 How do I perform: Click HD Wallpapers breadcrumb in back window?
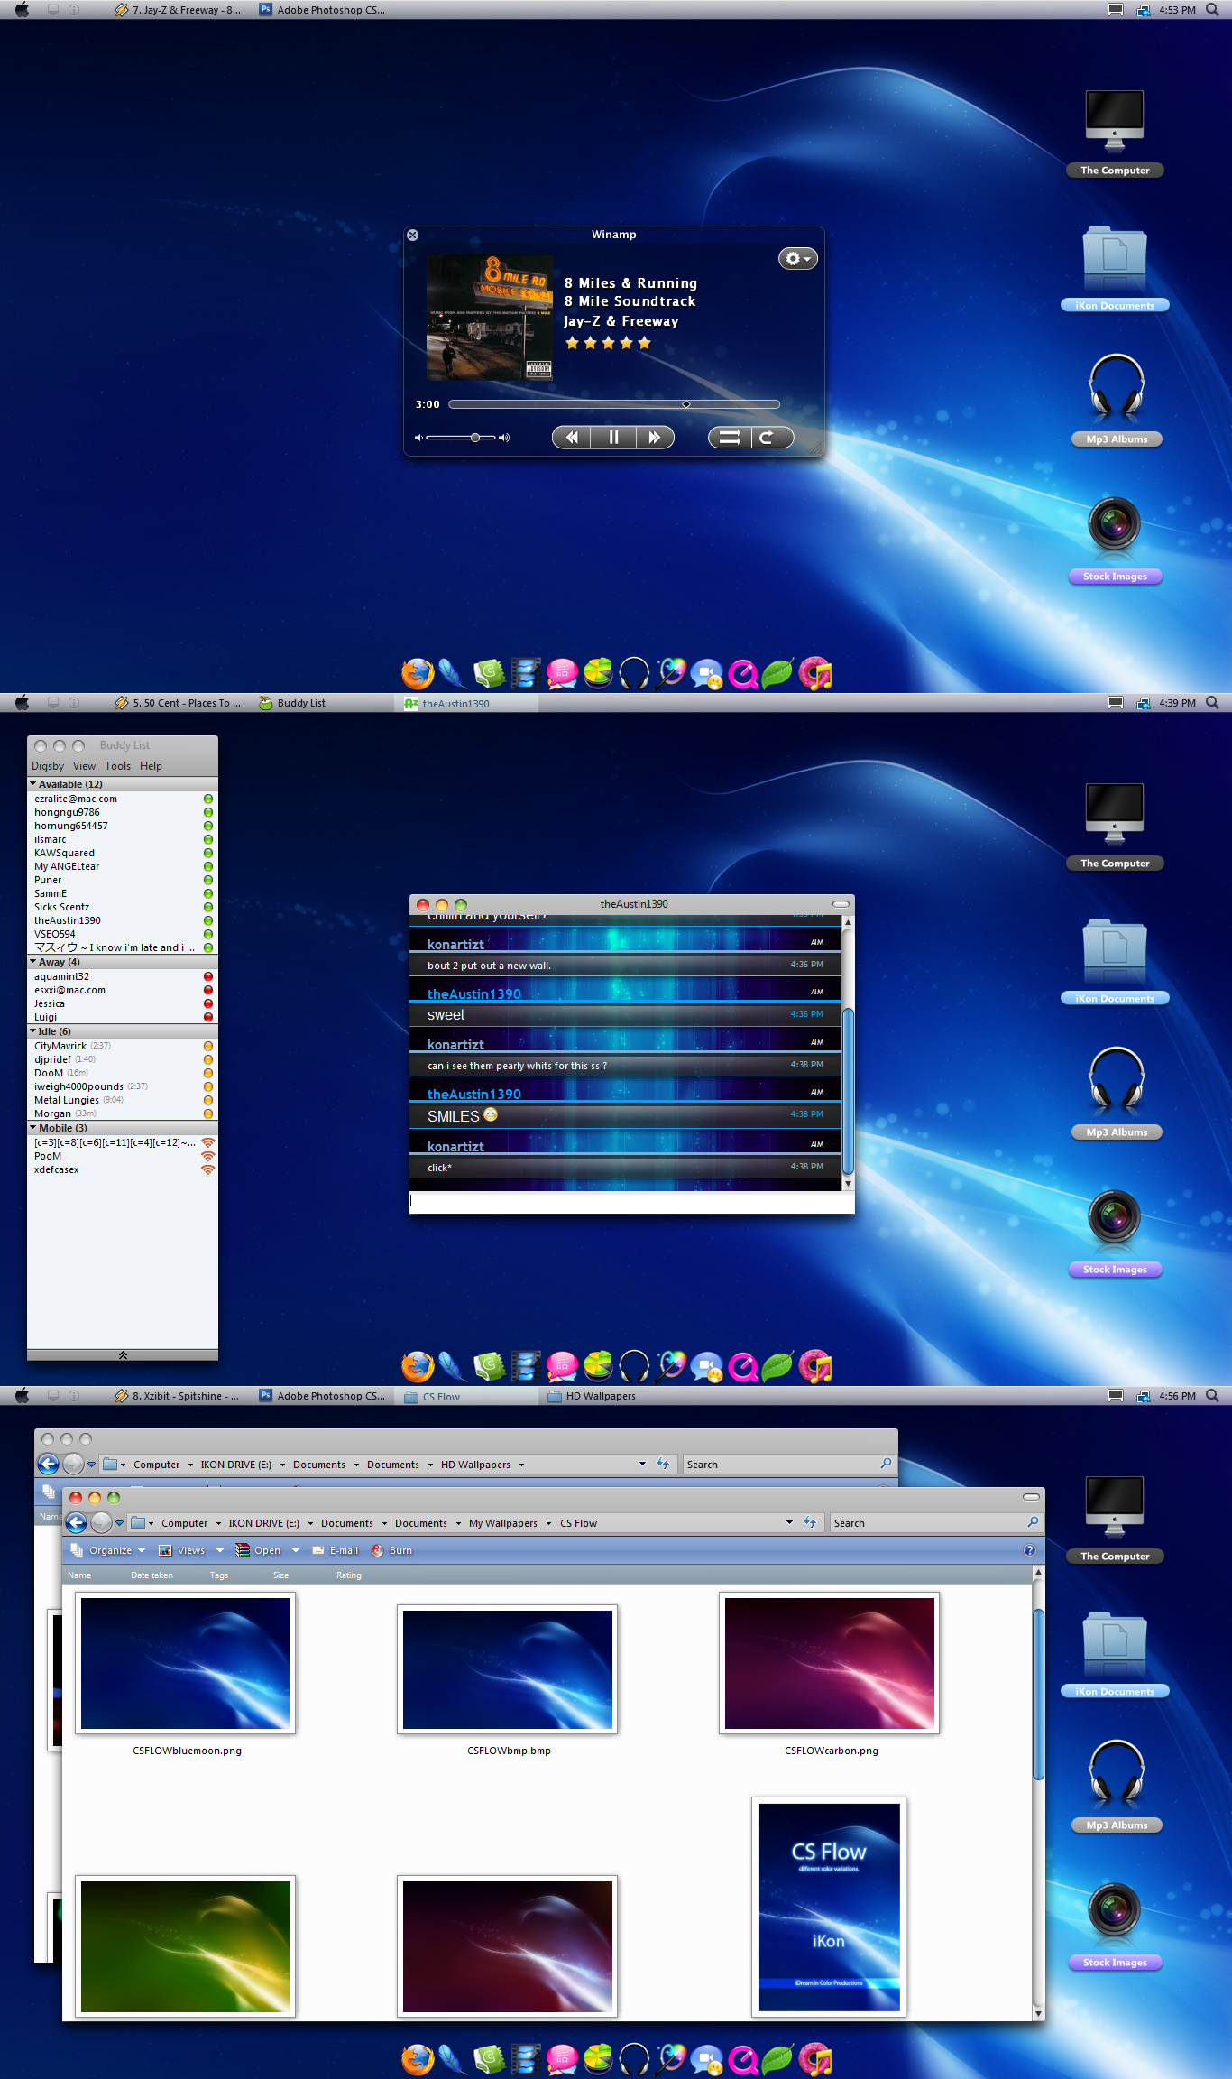click(475, 1465)
